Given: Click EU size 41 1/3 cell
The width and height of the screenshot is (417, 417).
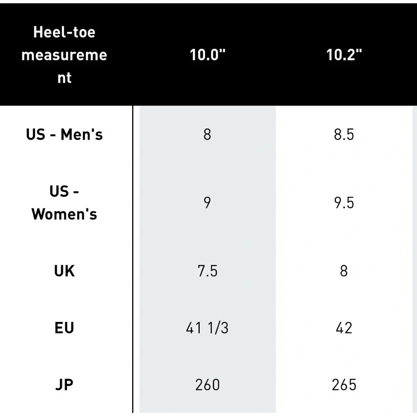Looking at the screenshot, I should 207,328.
